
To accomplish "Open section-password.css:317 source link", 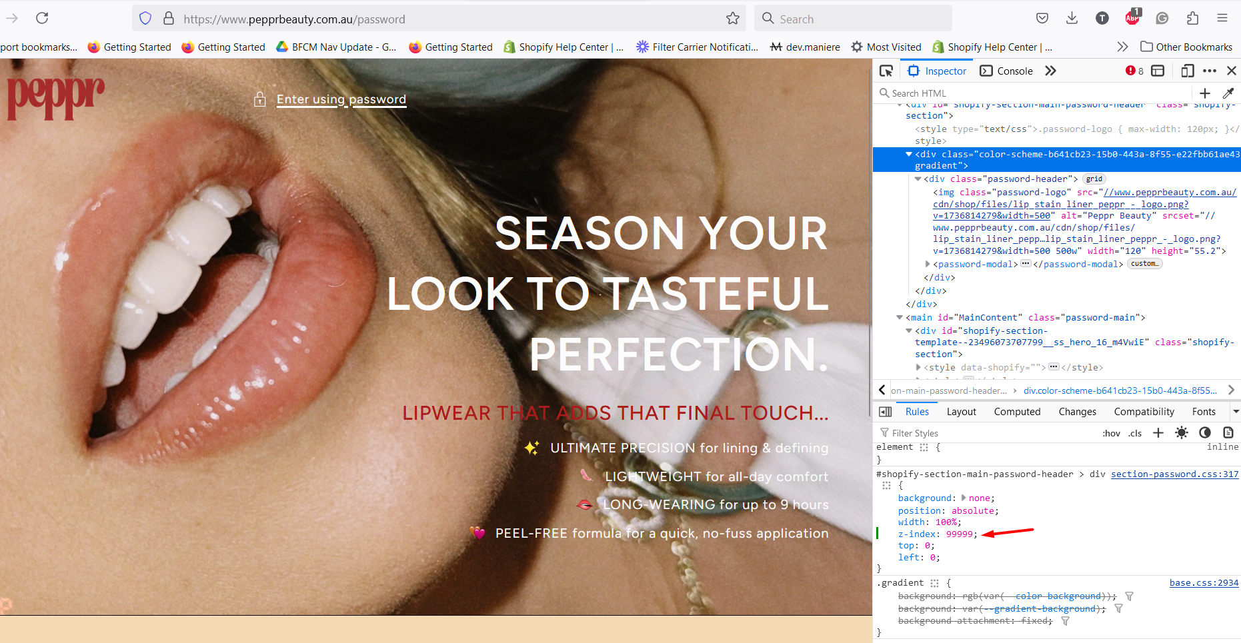I will [x=1174, y=474].
